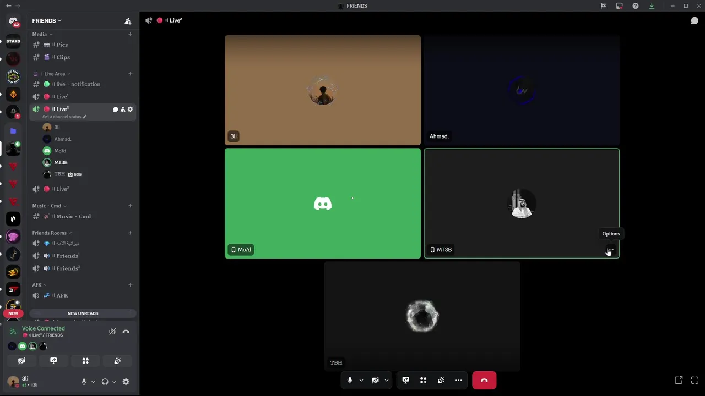Join the Live¹ voice channel

[83, 97]
